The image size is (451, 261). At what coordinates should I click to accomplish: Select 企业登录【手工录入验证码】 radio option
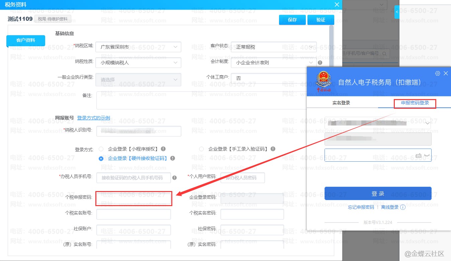pyautogui.click(x=201, y=149)
